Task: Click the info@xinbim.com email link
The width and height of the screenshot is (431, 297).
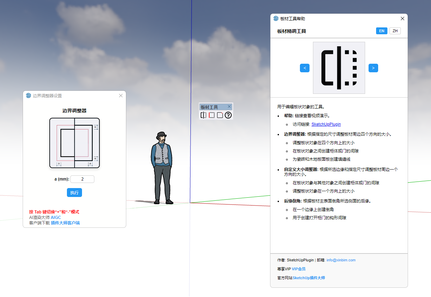Action: point(341,260)
